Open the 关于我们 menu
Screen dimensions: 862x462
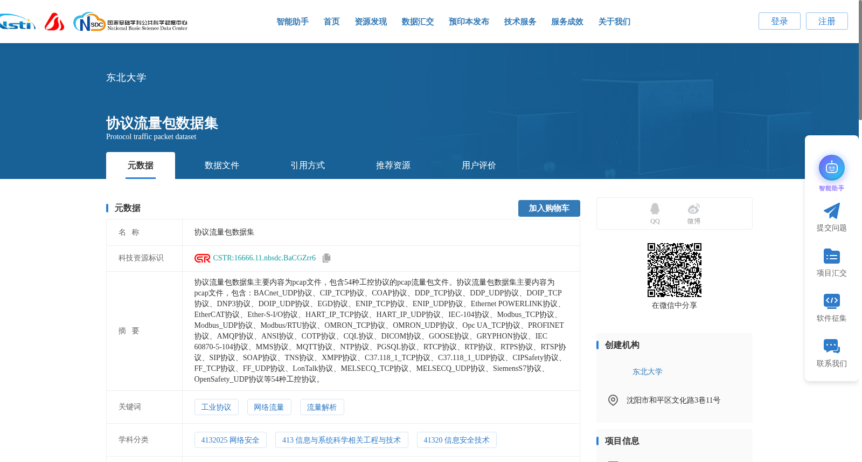[614, 22]
